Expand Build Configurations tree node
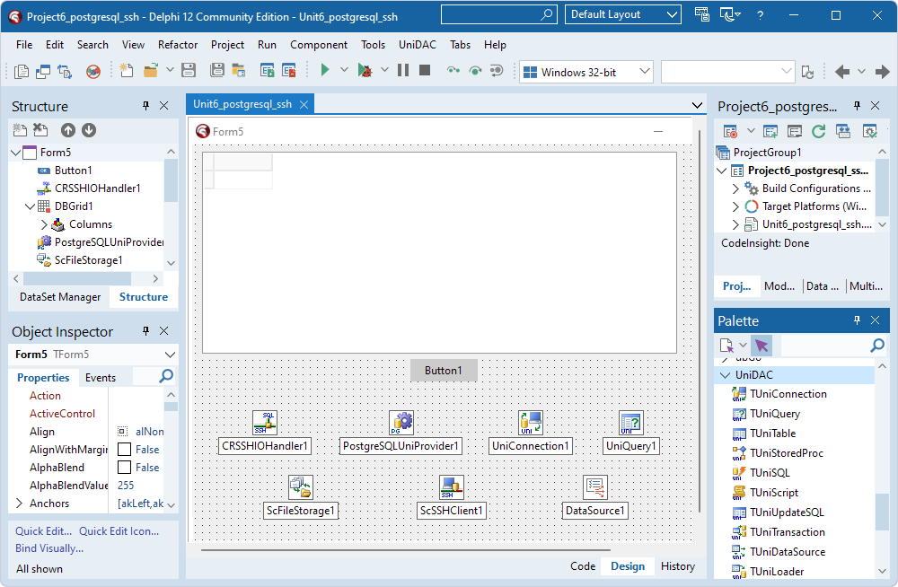Viewport: 898px width, 587px height. coord(736,188)
